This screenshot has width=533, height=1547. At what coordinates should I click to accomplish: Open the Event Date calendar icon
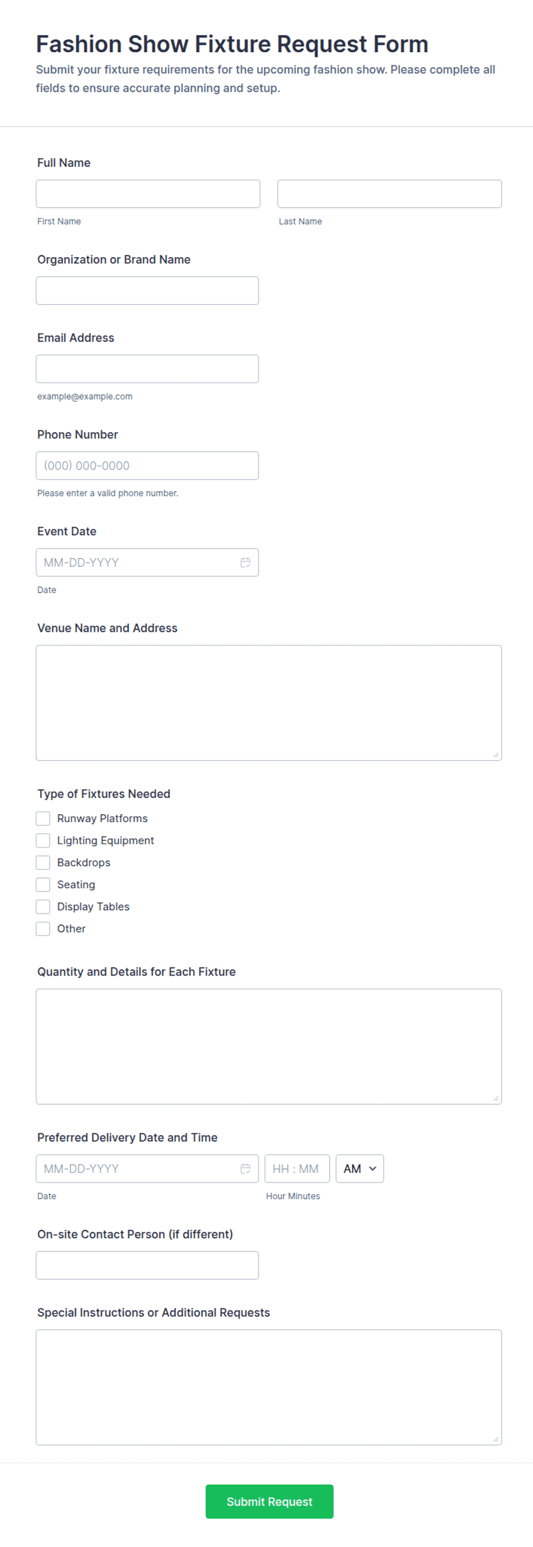point(245,562)
